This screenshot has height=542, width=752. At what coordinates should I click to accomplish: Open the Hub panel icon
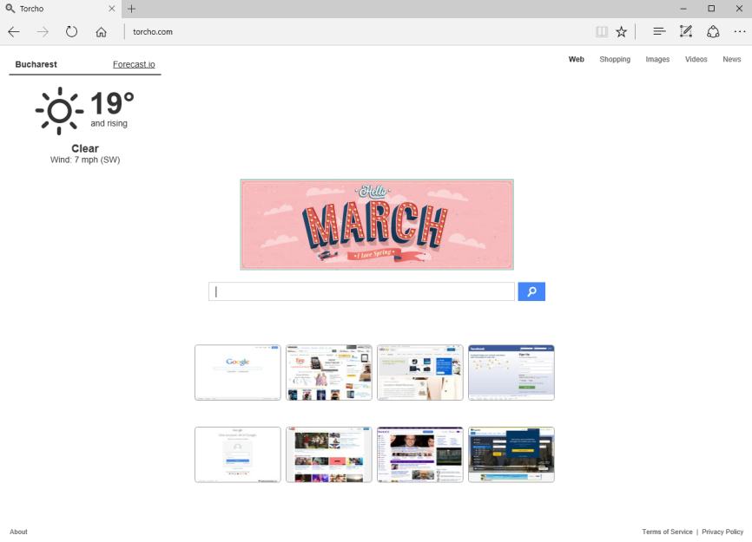pos(659,31)
